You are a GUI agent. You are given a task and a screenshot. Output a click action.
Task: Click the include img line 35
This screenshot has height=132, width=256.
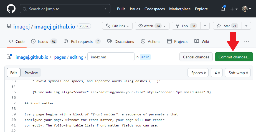click(122, 92)
